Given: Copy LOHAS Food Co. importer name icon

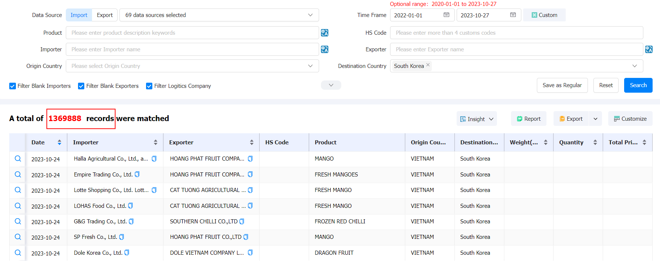Looking at the screenshot, I should tap(131, 206).
